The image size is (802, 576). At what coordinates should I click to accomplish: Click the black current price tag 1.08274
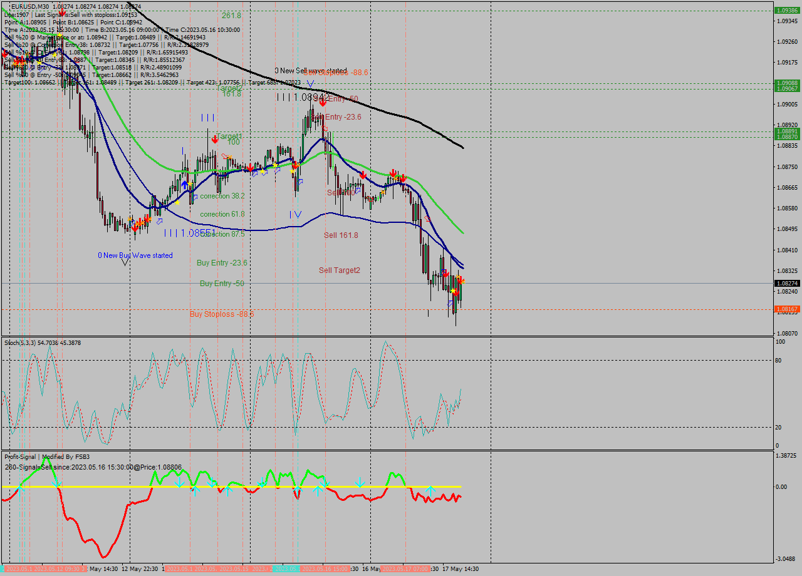pos(787,283)
